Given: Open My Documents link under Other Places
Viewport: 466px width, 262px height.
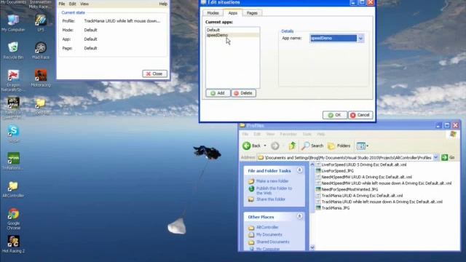Looking at the screenshot, I should [x=269, y=234].
